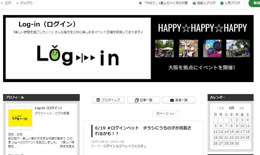Open profile name Log-in（ログイン）link
Screen dimensions: 260x155
[x=48, y=108]
